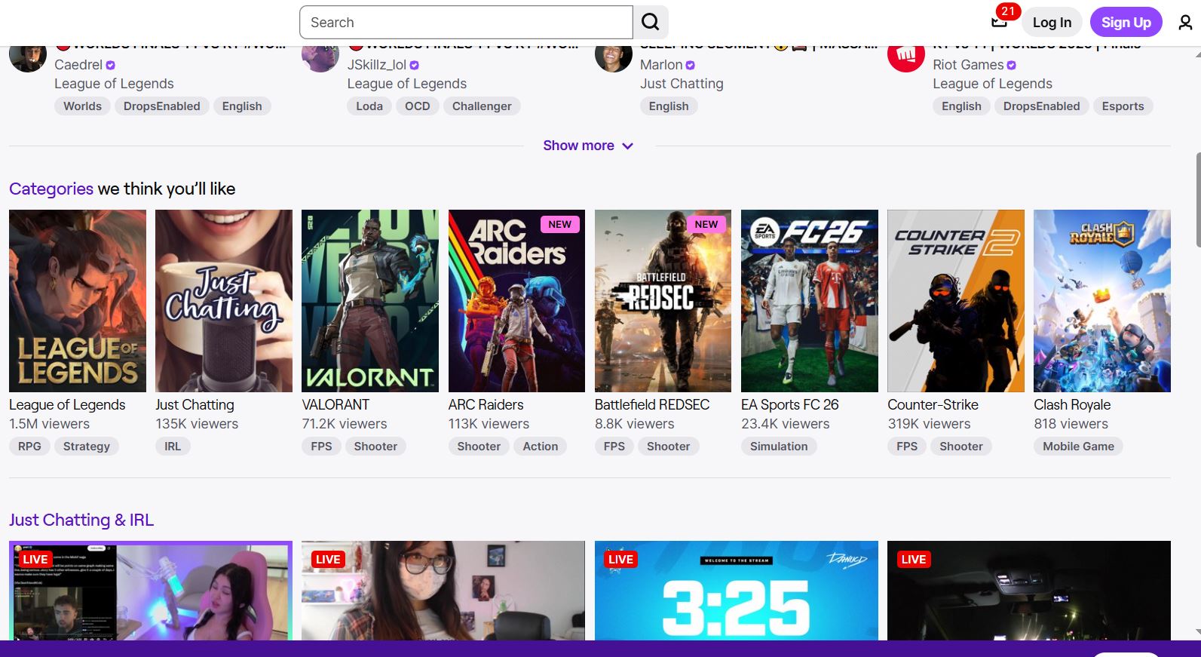Click the chevron next to Show more
Screen dimensions: 1201x657
[627, 146]
